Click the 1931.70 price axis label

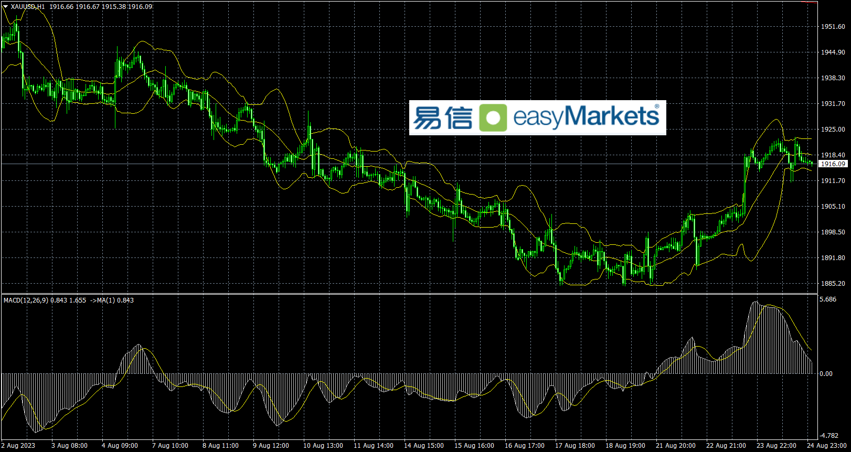click(833, 104)
